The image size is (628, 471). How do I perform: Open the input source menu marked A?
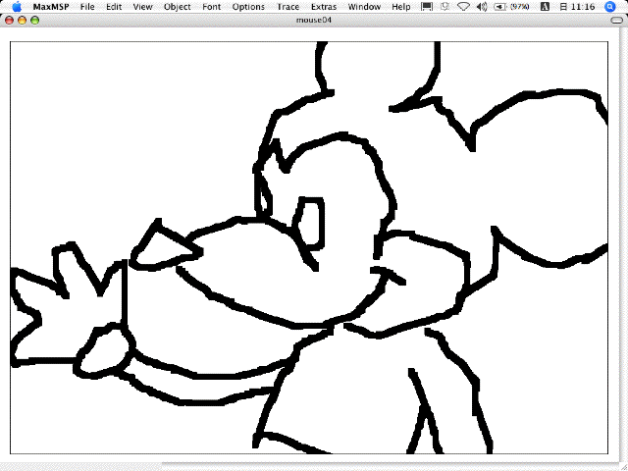point(545,7)
